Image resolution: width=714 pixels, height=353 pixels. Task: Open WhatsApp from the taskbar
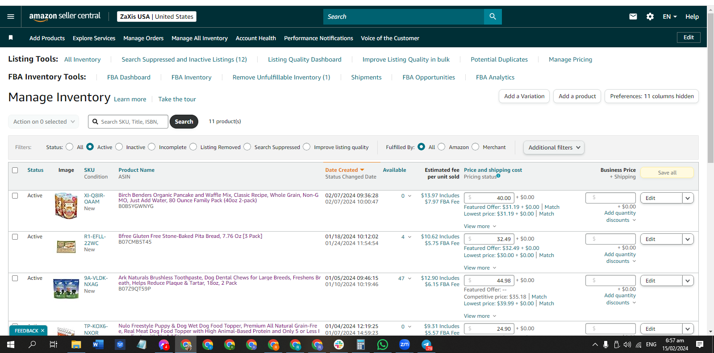[x=383, y=345]
